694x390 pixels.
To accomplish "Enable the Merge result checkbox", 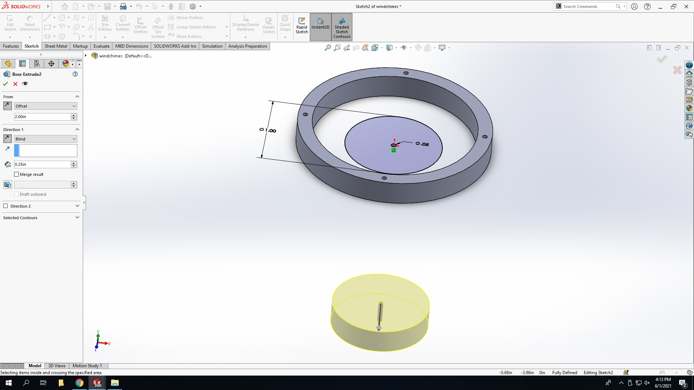I will pos(16,174).
